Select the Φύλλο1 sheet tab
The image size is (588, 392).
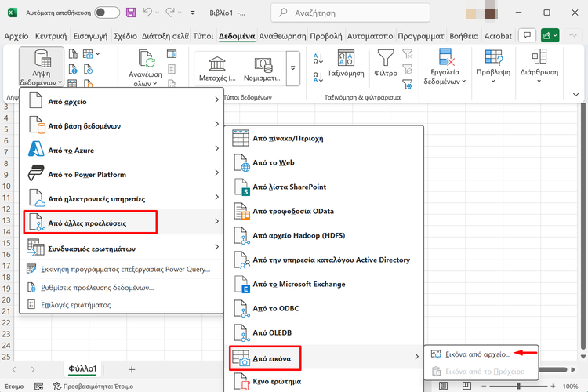(x=82, y=369)
